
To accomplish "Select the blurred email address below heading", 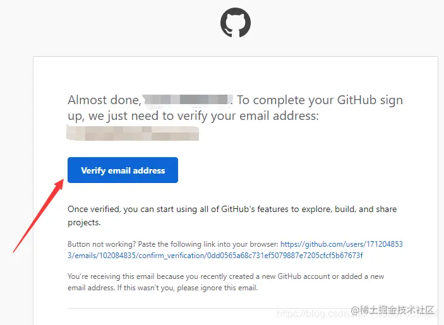I will point(133,133).
